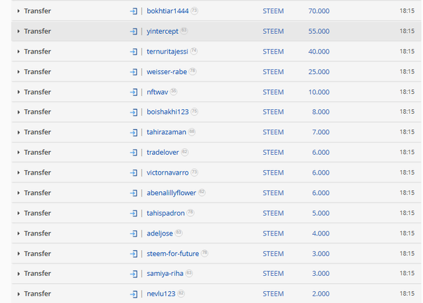
Task: Click incoming transfer icon beside yintercept
Action: (x=134, y=31)
